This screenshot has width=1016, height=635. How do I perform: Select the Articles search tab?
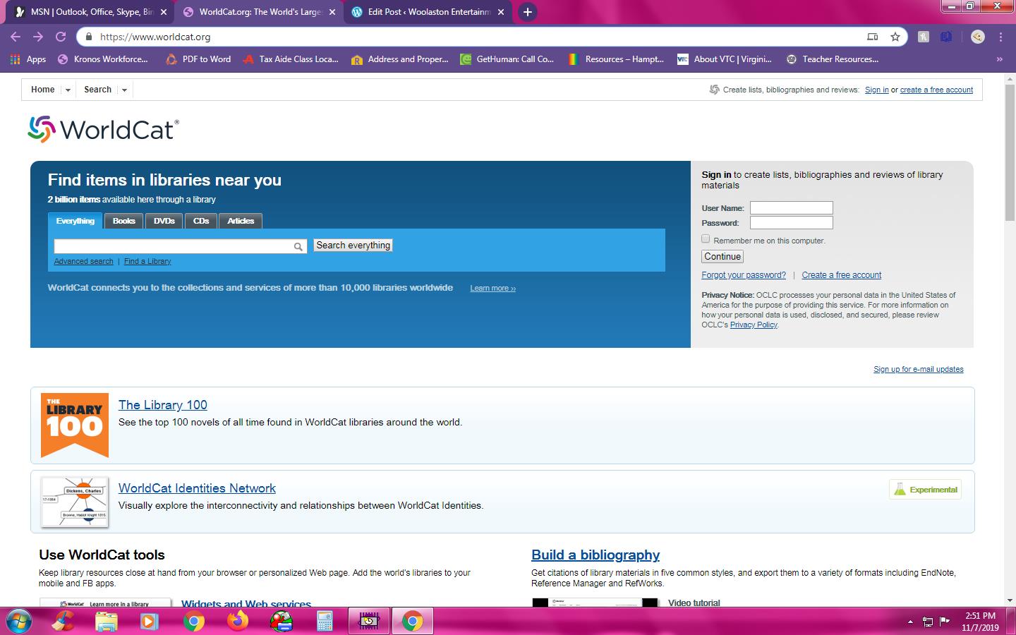[x=241, y=221]
